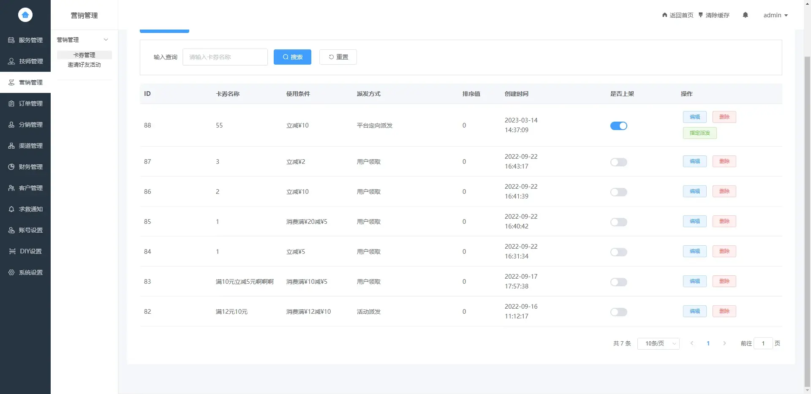Open 服务管理 in the sidebar

[25, 40]
